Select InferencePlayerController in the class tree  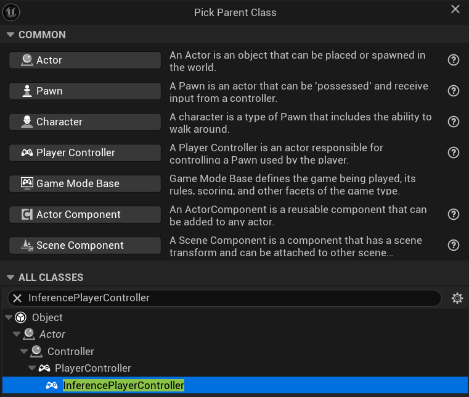point(123,385)
